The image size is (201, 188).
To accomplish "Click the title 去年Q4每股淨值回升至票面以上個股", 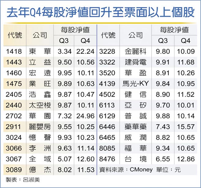I will (x=100, y=13).
